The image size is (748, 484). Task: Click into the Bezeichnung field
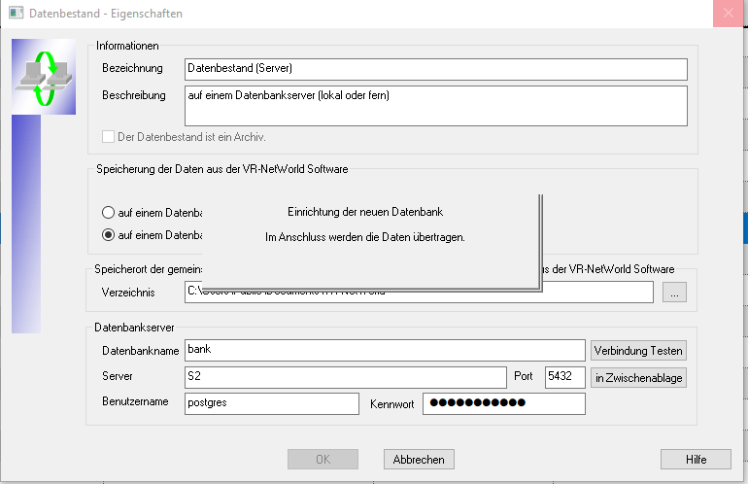click(x=436, y=69)
